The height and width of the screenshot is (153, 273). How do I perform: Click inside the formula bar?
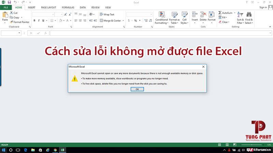click(161, 33)
